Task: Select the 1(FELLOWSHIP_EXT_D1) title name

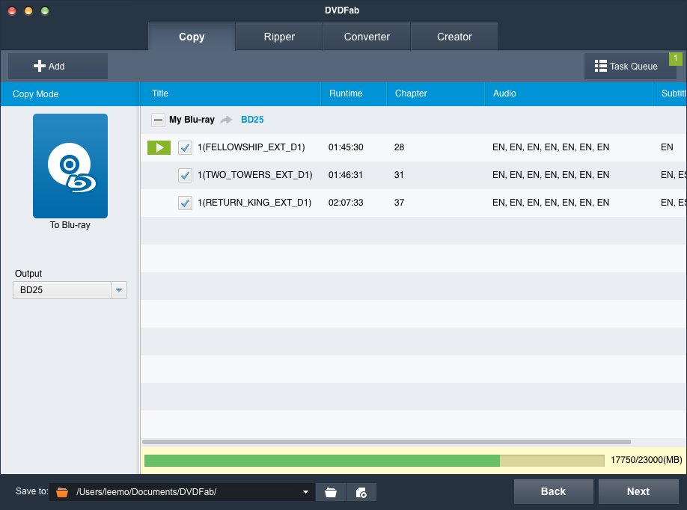Action: pos(251,147)
